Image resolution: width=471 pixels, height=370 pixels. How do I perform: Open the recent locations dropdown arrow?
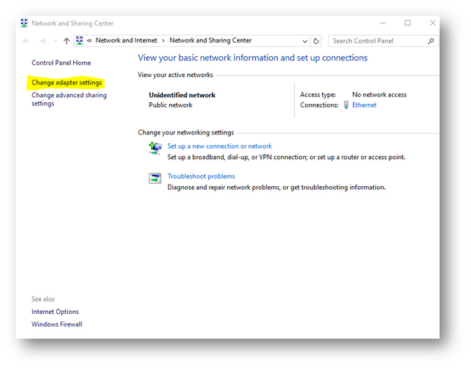(54, 41)
